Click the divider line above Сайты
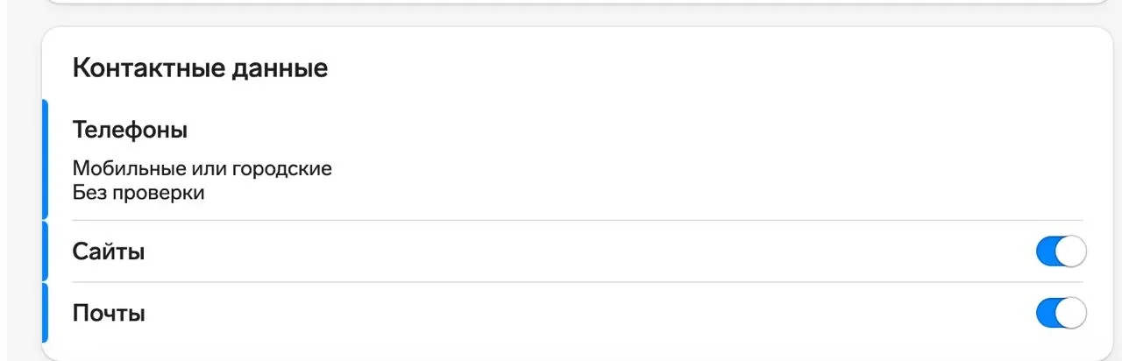 pyautogui.click(x=579, y=221)
